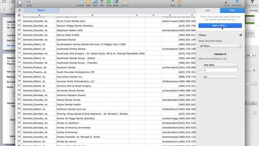This screenshot has width=259, height=146.
Task: Select column C header
Action: point(137,15)
